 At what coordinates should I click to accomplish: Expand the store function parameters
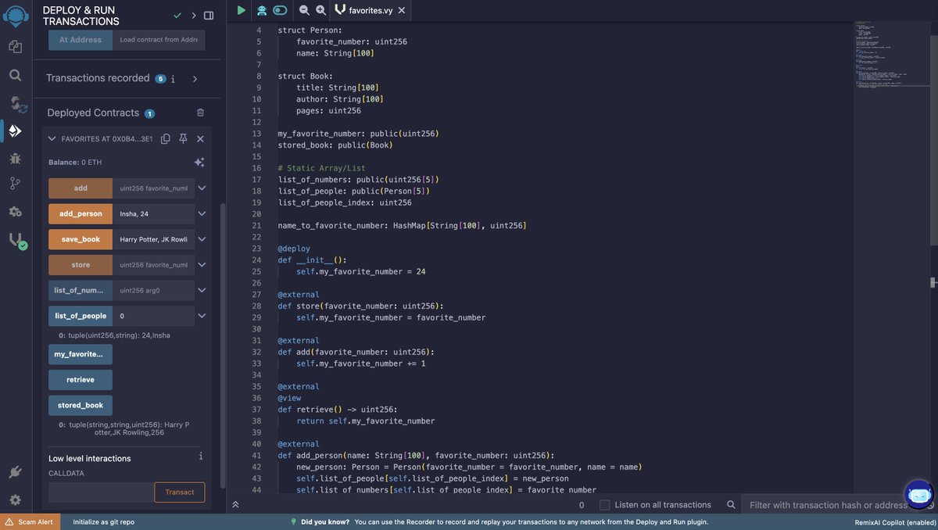202,265
